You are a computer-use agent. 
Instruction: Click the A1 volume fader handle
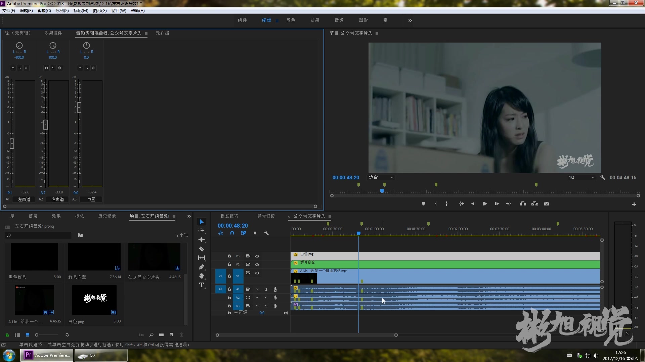tap(12, 143)
